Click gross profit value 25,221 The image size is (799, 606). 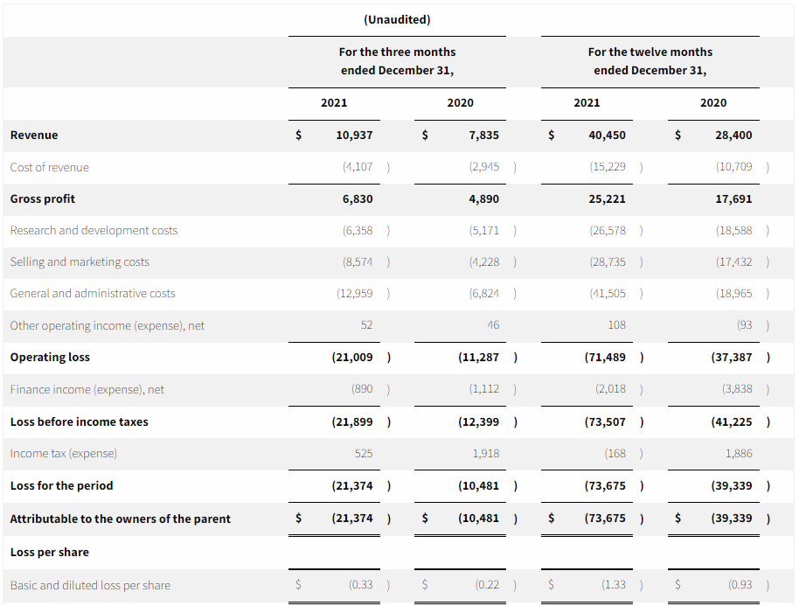[x=608, y=199]
